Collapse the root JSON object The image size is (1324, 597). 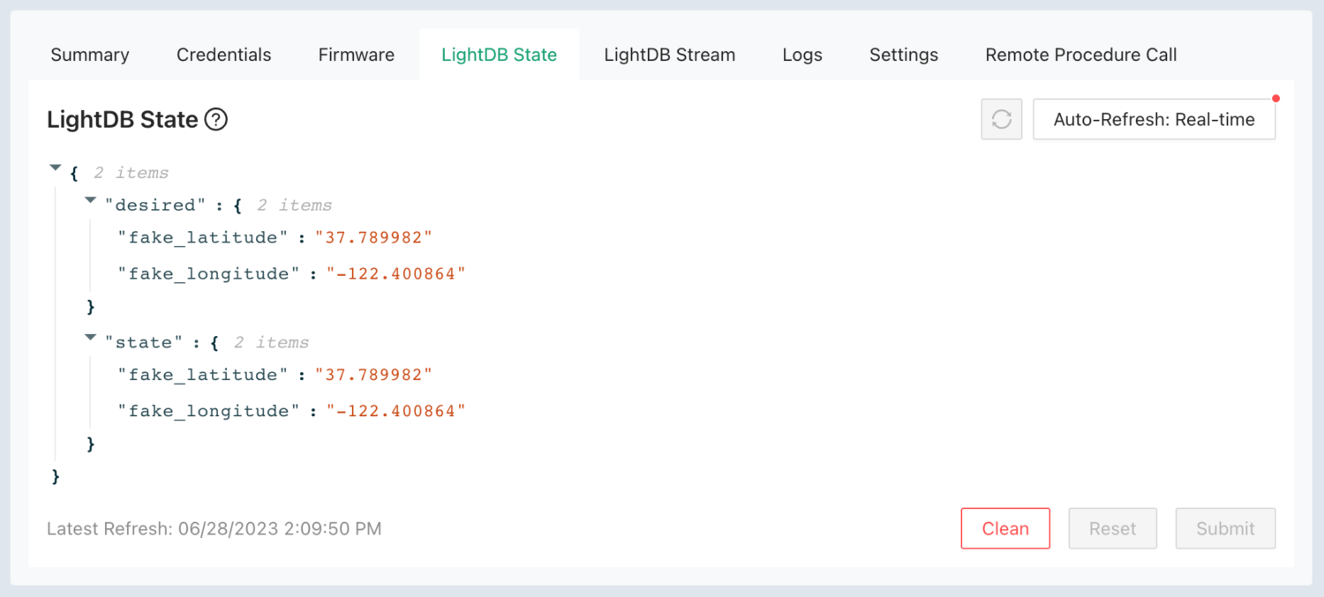coord(56,167)
